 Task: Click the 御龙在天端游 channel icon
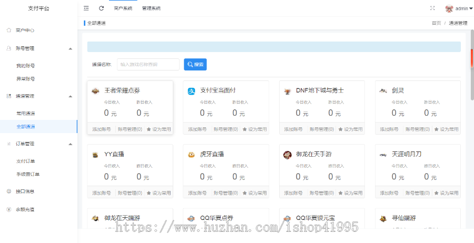[95, 219]
